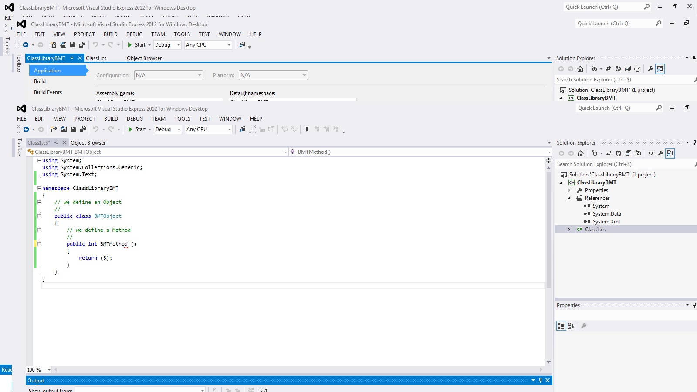Click Quick Launch box of the Class1.cs code window
697x392 pixels.
(x=620, y=108)
